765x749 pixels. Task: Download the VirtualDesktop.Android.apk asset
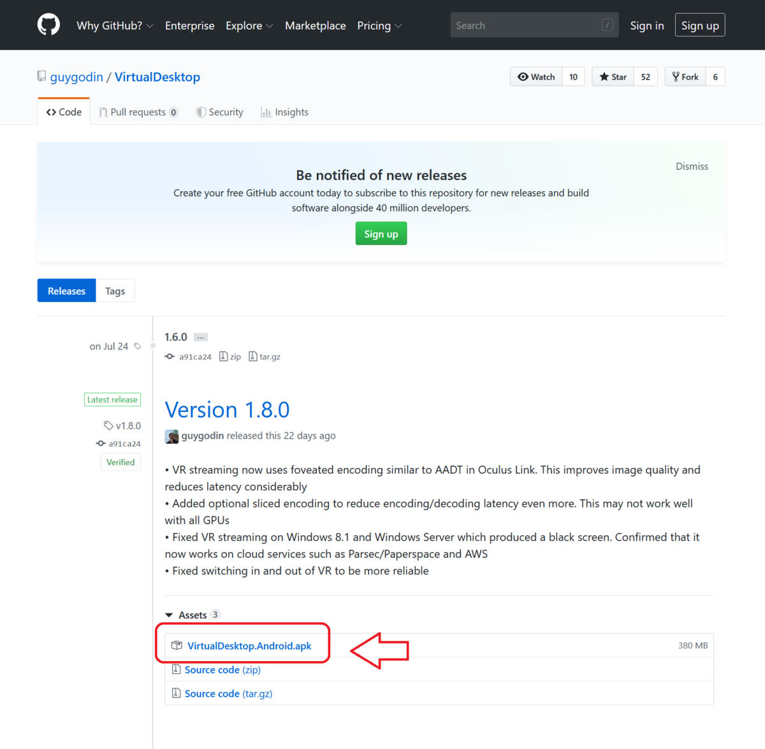(x=249, y=645)
